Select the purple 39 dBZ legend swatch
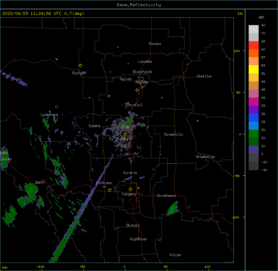The height and width of the screenshot is (271, 278). pos(253,110)
